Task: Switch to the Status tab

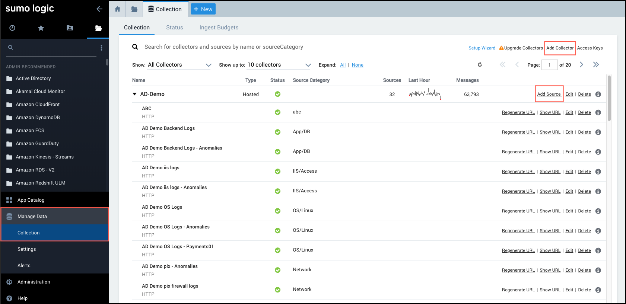Action: (x=174, y=28)
